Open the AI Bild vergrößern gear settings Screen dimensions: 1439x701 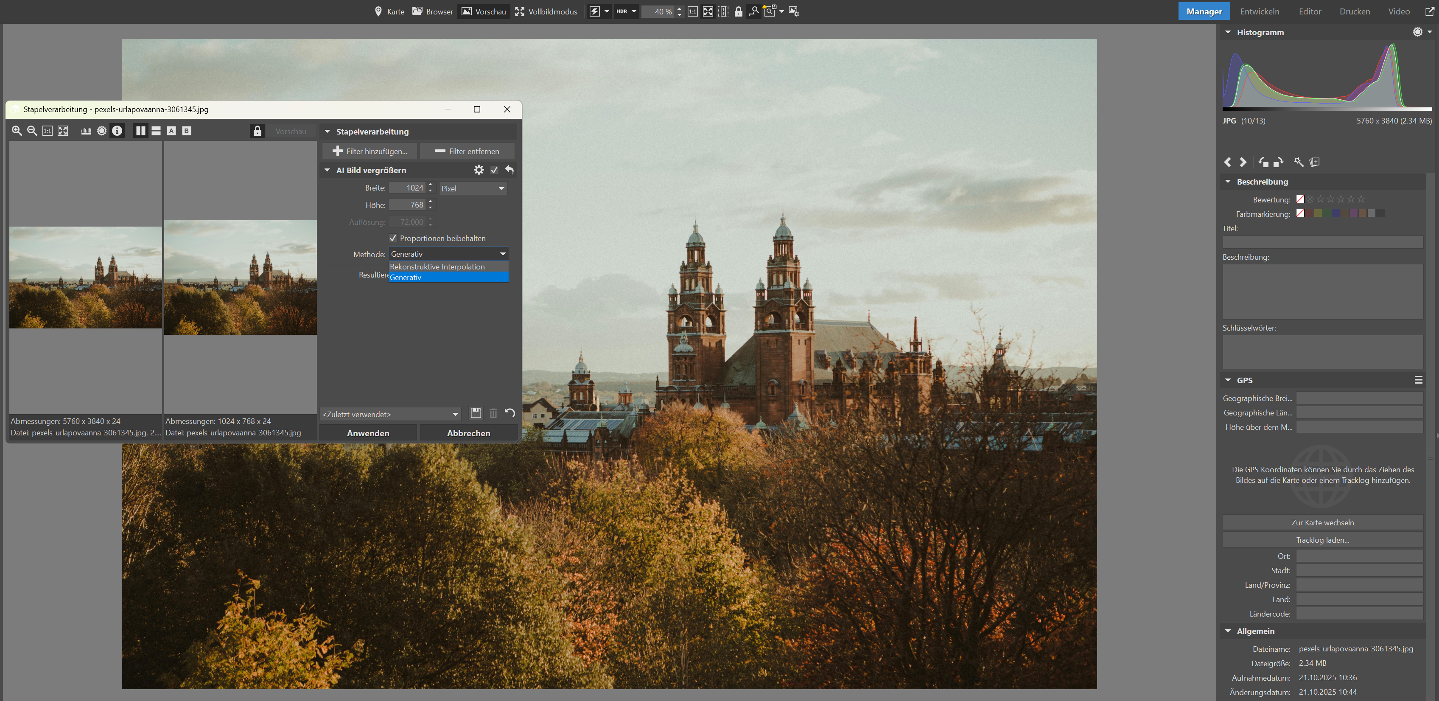pos(479,170)
